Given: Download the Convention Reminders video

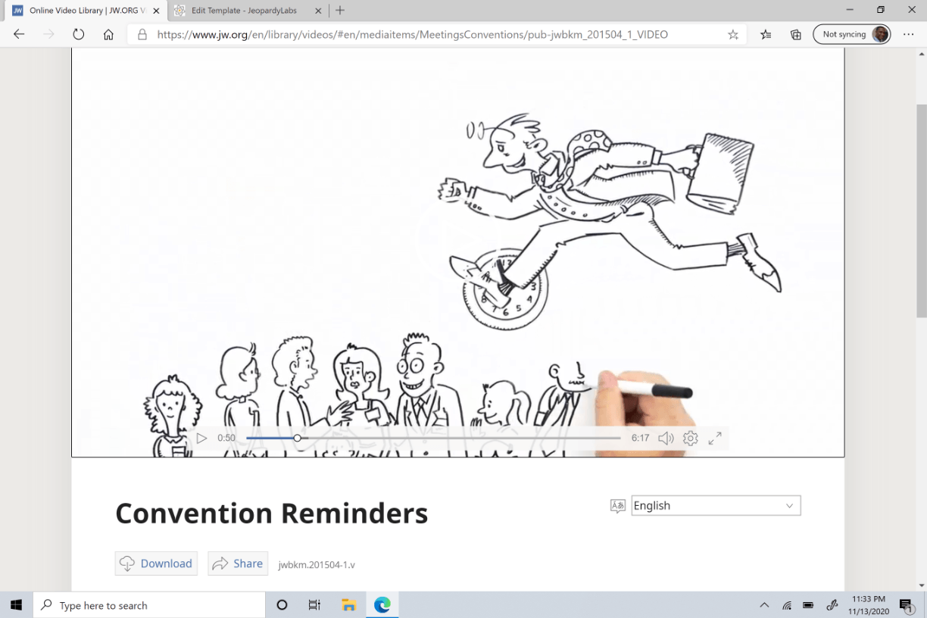Looking at the screenshot, I should 156,563.
